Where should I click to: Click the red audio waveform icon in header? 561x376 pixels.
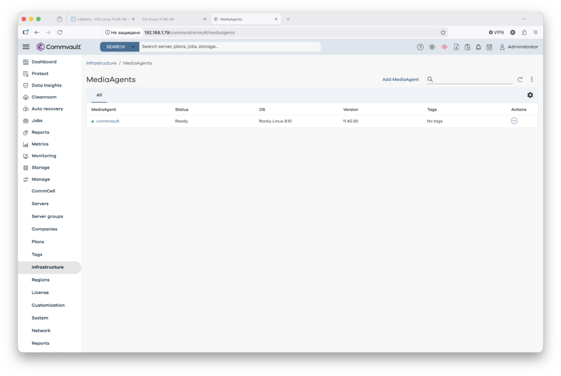(444, 47)
